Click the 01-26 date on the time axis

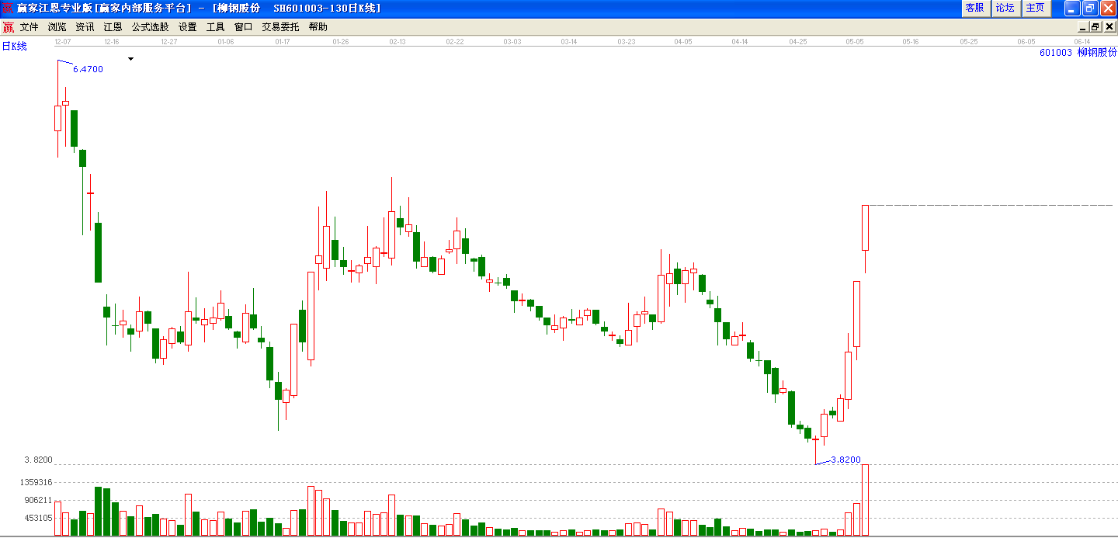click(x=340, y=41)
